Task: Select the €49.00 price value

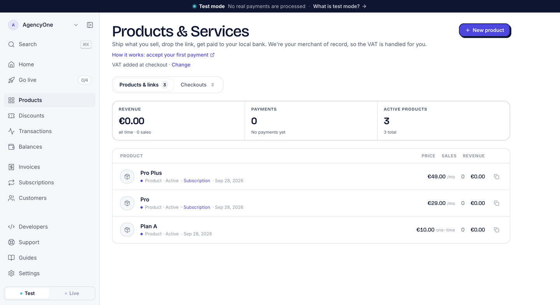Action: point(436,177)
